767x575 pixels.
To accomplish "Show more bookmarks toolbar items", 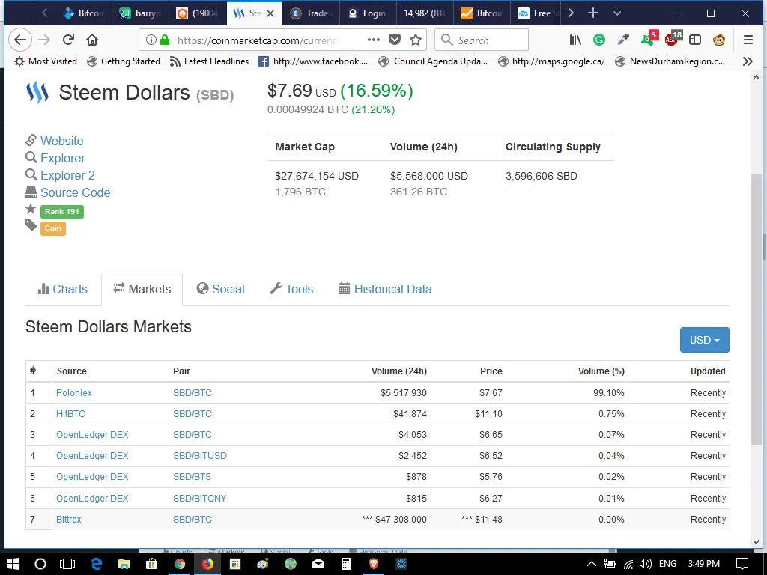I will point(748,61).
